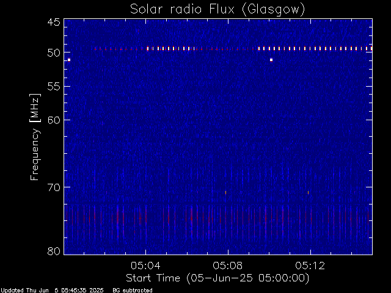Click the 'Start Time (05-Jun-25 05:00:00)' axis label
This screenshot has width=391, height=293.
pyautogui.click(x=217, y=278)
